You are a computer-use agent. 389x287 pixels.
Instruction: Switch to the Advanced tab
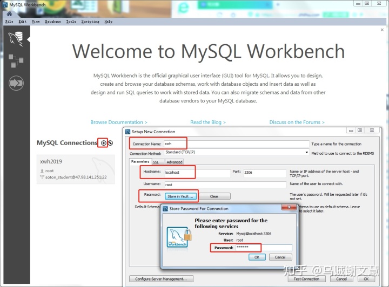click(x=175, y=162)
